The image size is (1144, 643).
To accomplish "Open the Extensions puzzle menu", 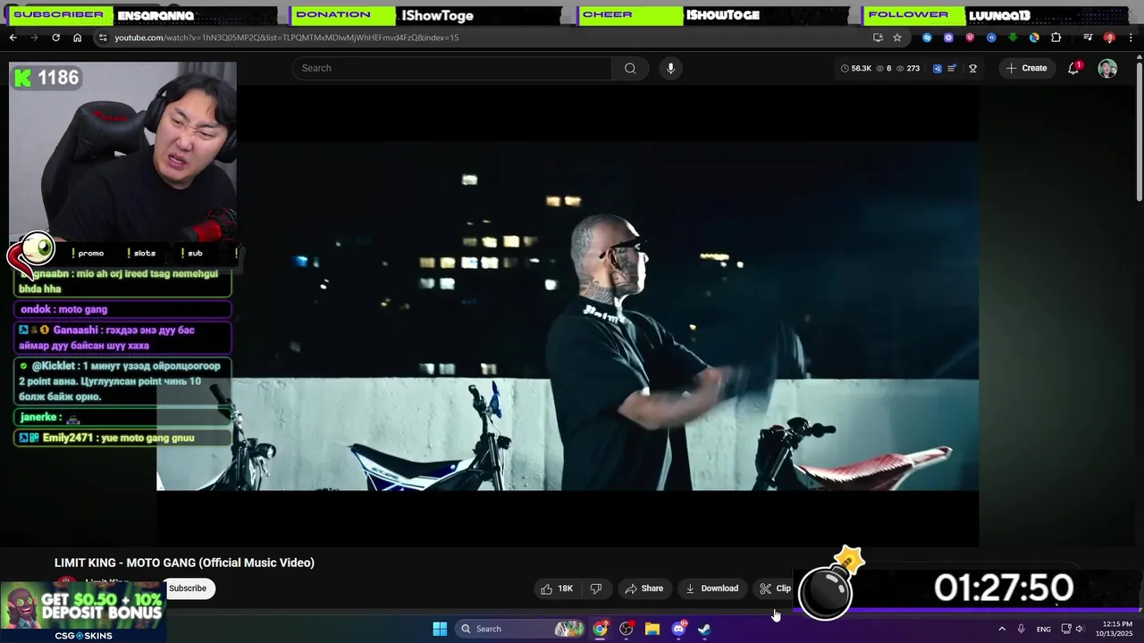I will [1056, 38].
